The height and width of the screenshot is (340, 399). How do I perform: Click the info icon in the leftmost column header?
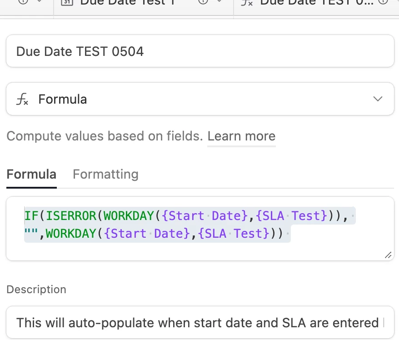coord(23,2)
